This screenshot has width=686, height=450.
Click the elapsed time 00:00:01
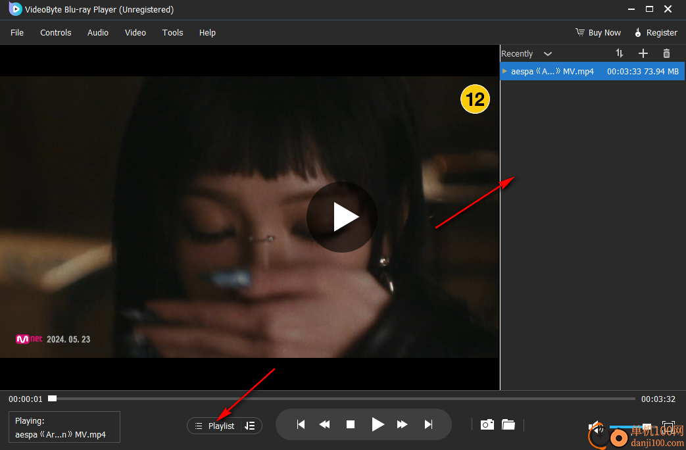tap(26, 399)
